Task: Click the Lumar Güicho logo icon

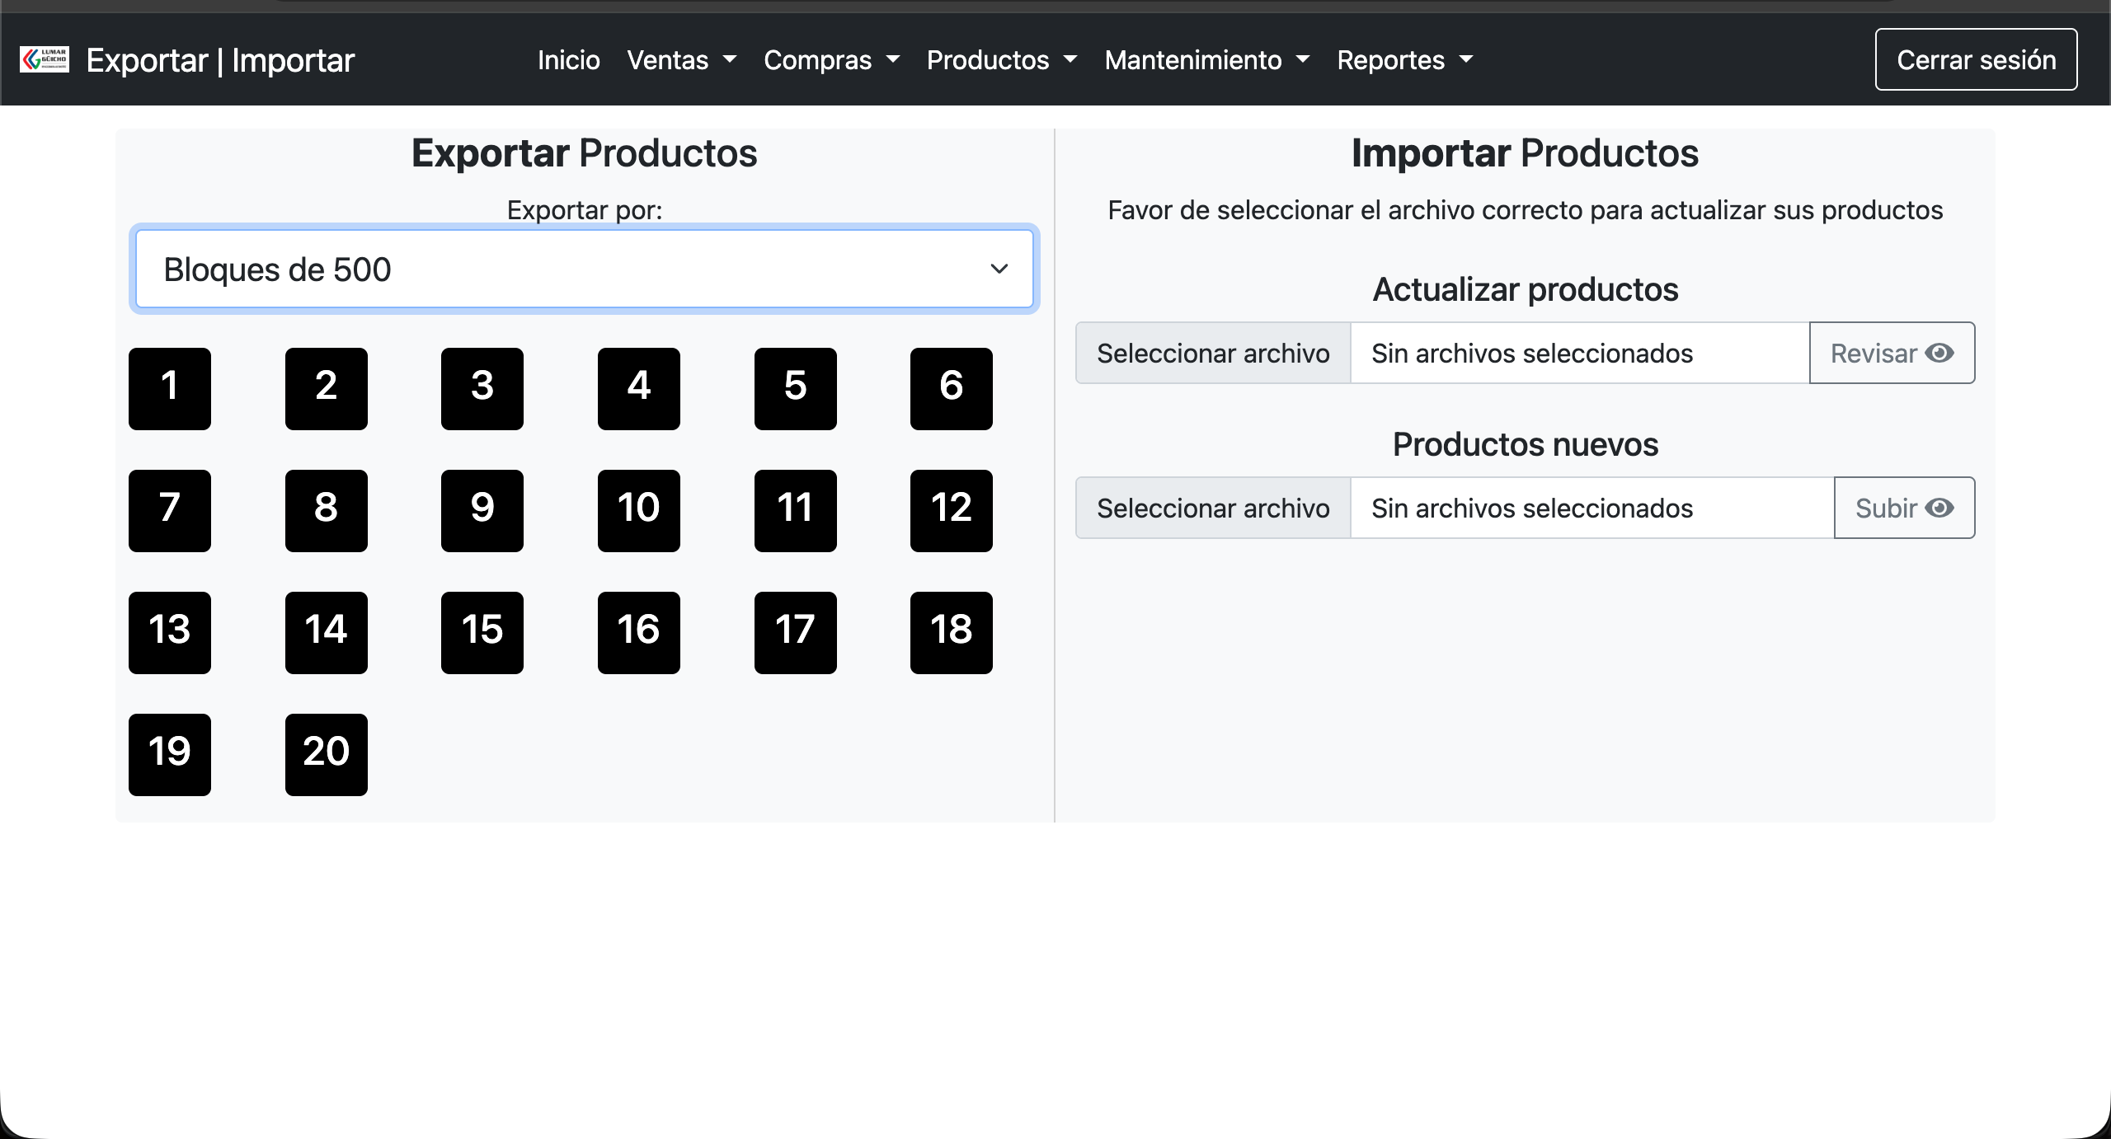Action: click(44, 59)
